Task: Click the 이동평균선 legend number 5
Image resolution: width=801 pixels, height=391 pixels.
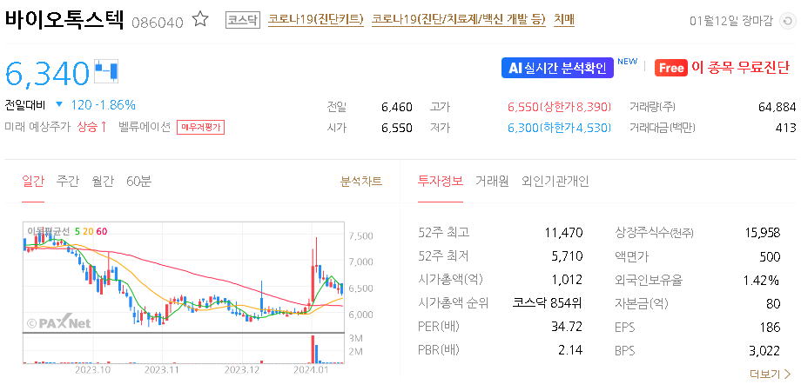Action: click(x=77, y=231)
